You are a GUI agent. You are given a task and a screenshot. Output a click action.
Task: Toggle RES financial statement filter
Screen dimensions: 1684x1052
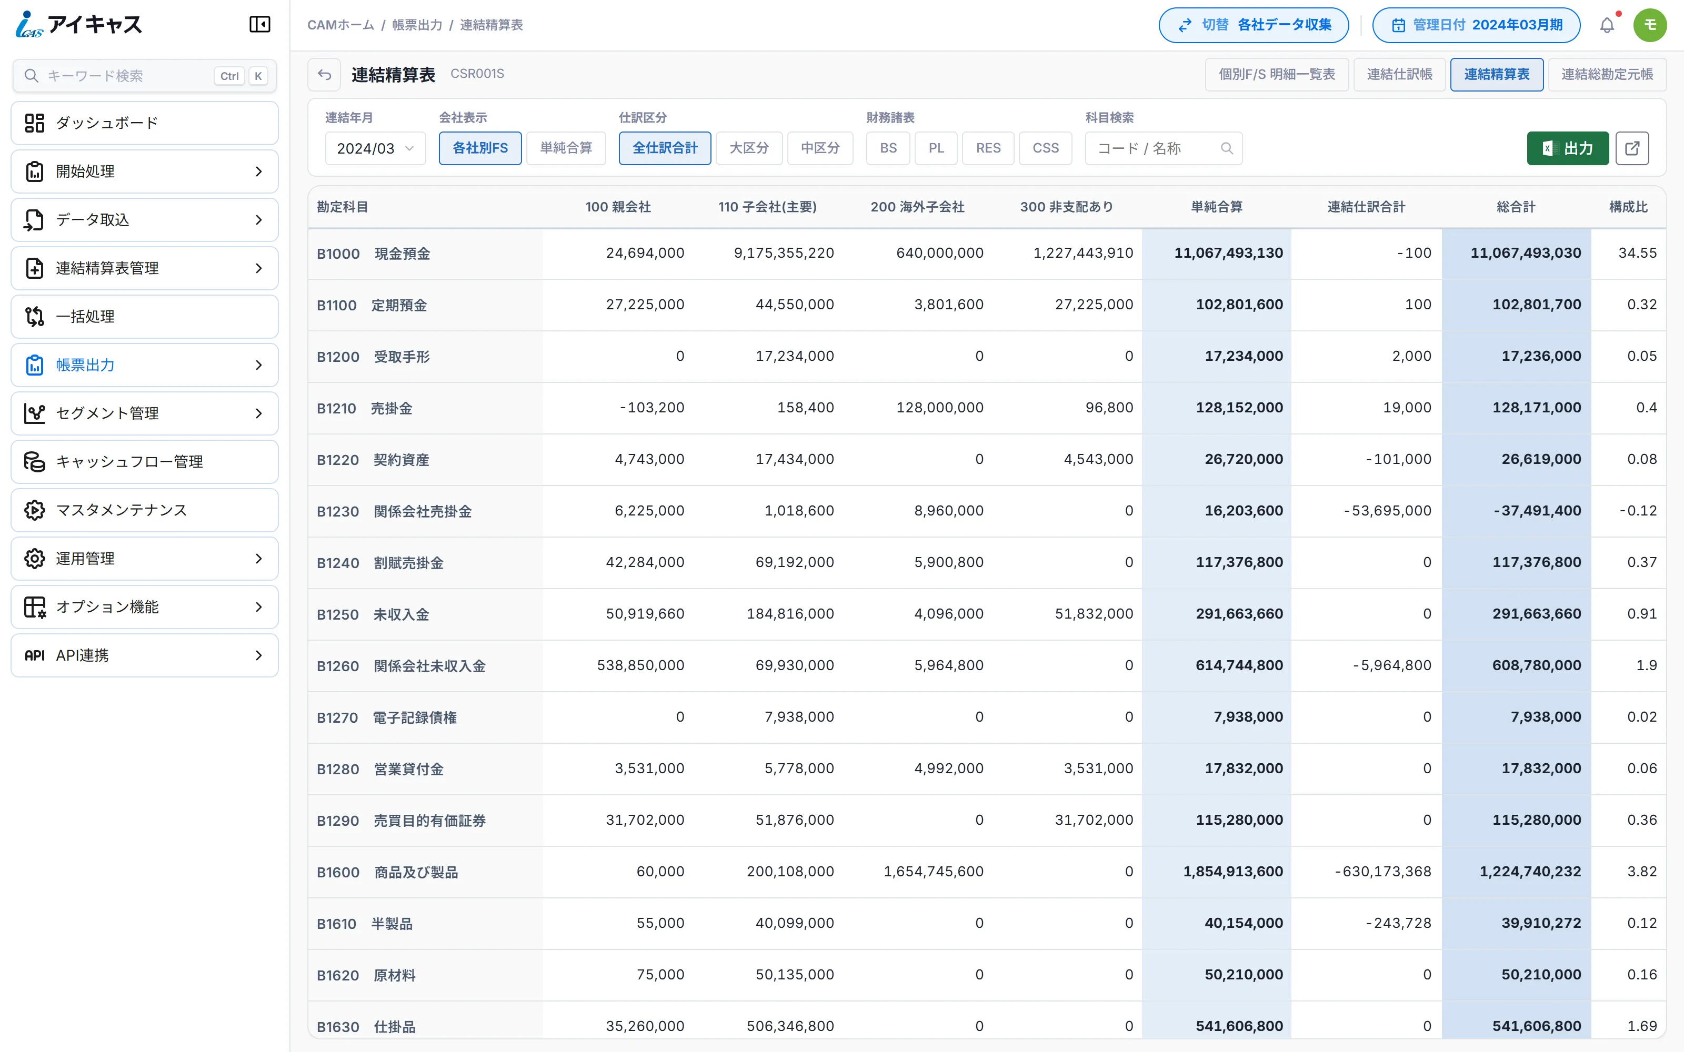988,148
